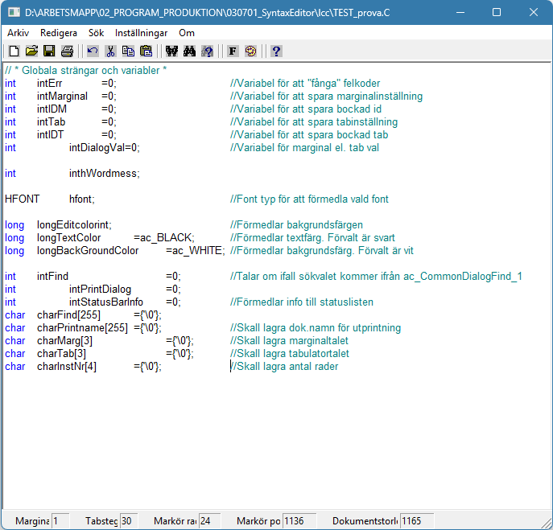Click comment 'Variabel för att spara marginalinställning'
This screenshot has width=553, height=530.
326,97
